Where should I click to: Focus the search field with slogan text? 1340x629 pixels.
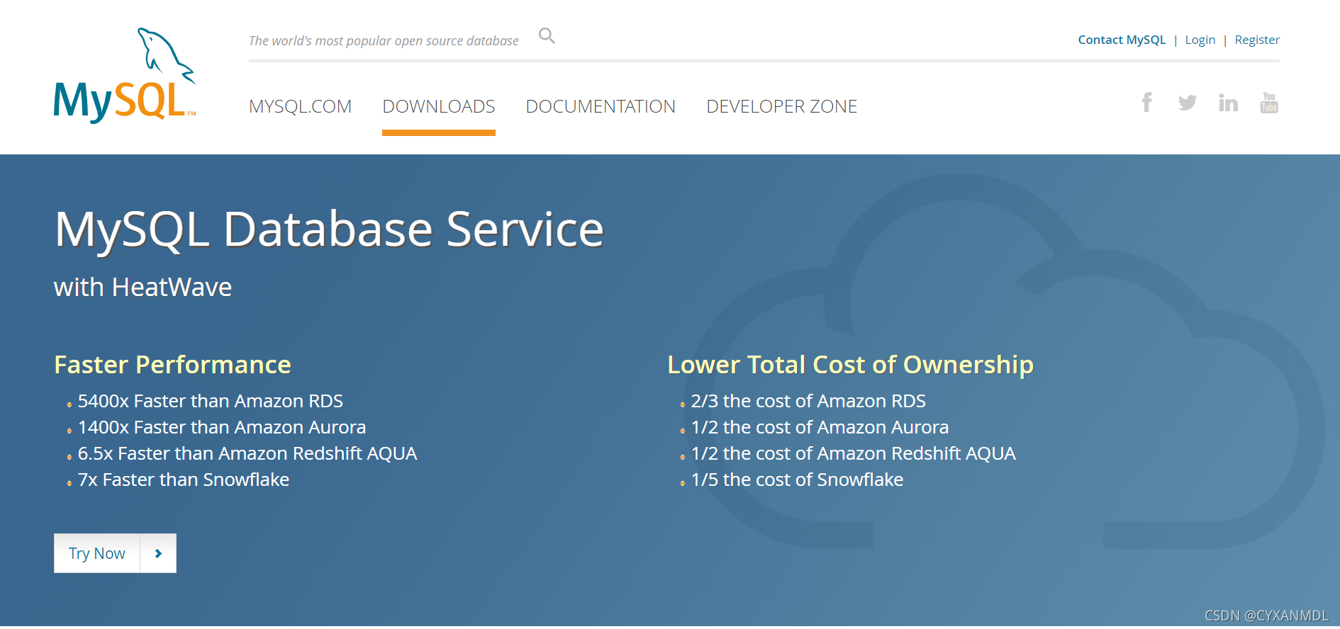384,41
